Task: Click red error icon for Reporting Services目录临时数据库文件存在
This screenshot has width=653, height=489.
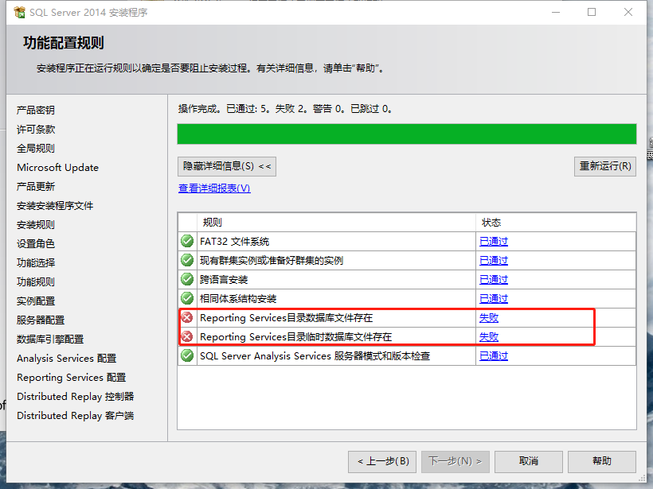Action: [187, 336]
